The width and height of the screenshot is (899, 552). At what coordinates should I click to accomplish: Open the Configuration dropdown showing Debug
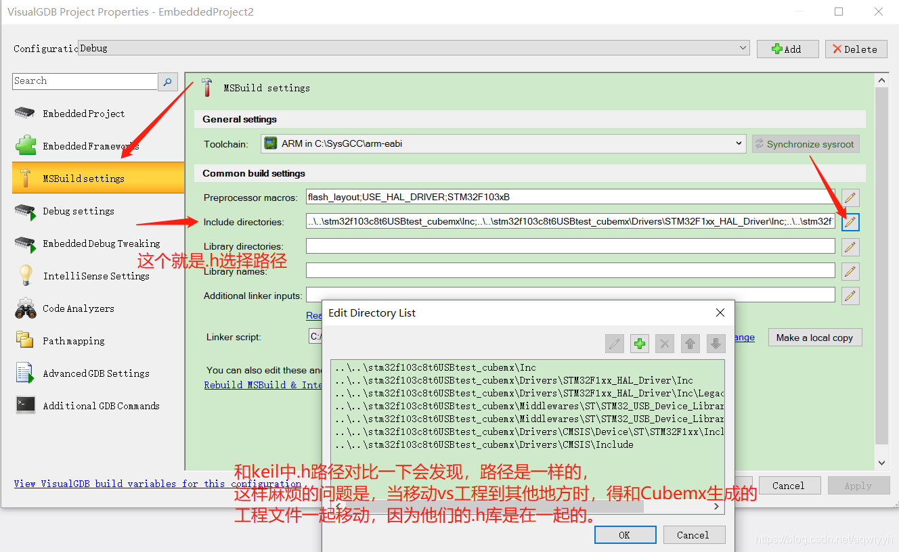pyautogui.click(x=414, y=49)
